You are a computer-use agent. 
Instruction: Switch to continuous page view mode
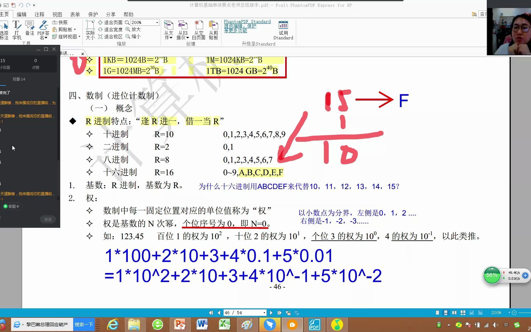(446, 313)
